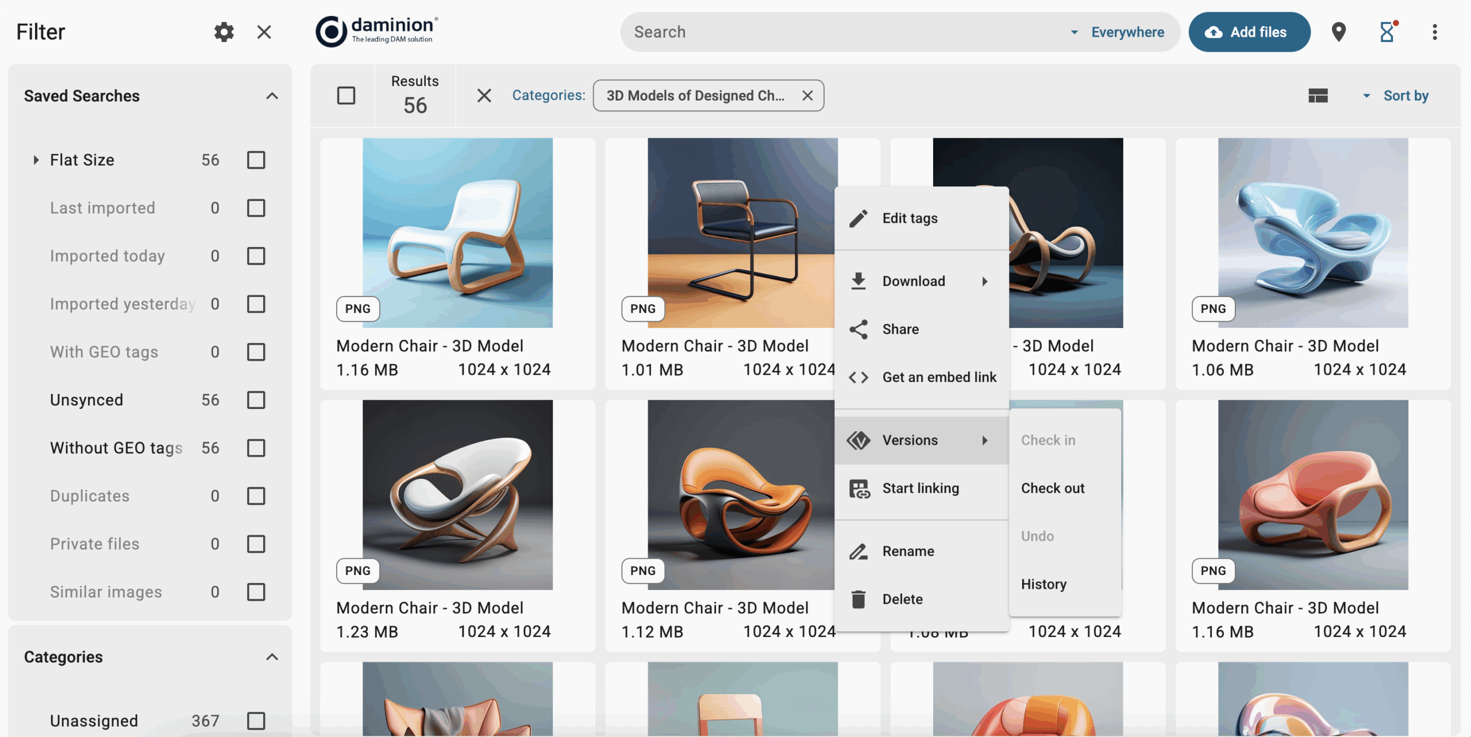
Task: Open the hourglass activity queue icon
Action: pyautogui.click(x=1387, y=32)
